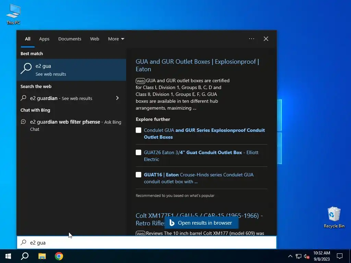Open the Windows Start menu
The image size is (351, 263).
(x=8, y=256)
